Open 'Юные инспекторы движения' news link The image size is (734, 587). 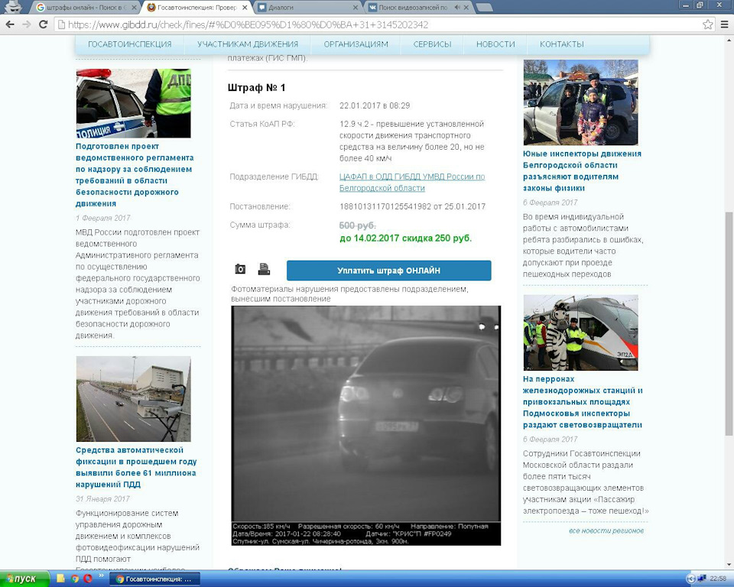pyautogui.click(x=583, y=171)
